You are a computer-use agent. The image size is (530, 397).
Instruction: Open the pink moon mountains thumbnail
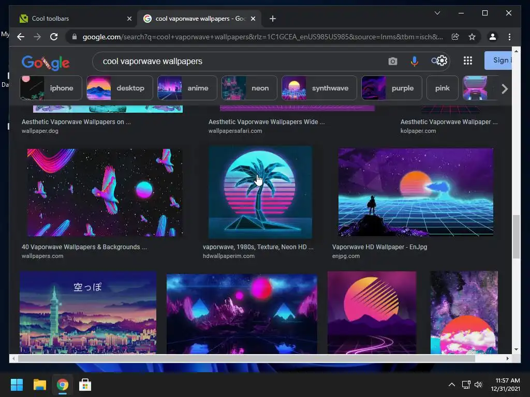(242, 314)
